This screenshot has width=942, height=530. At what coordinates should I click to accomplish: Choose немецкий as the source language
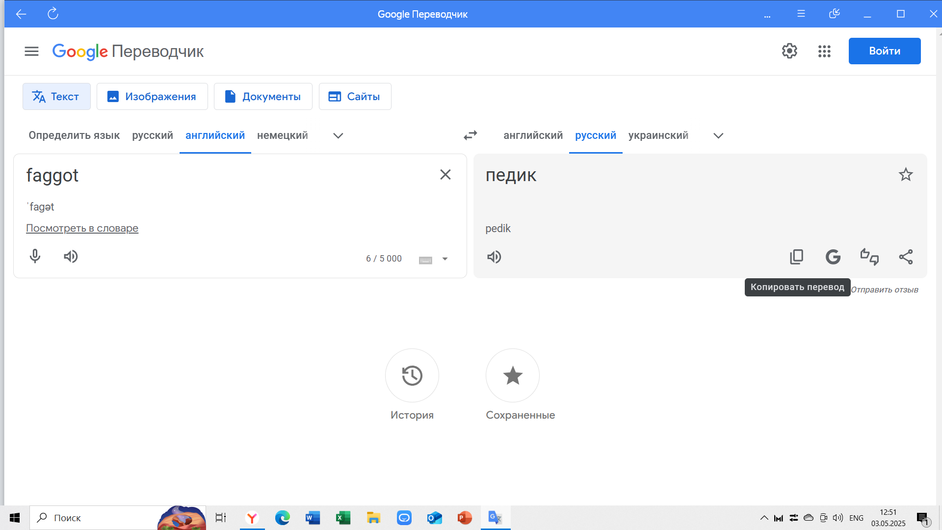click(x=283, y=135)
